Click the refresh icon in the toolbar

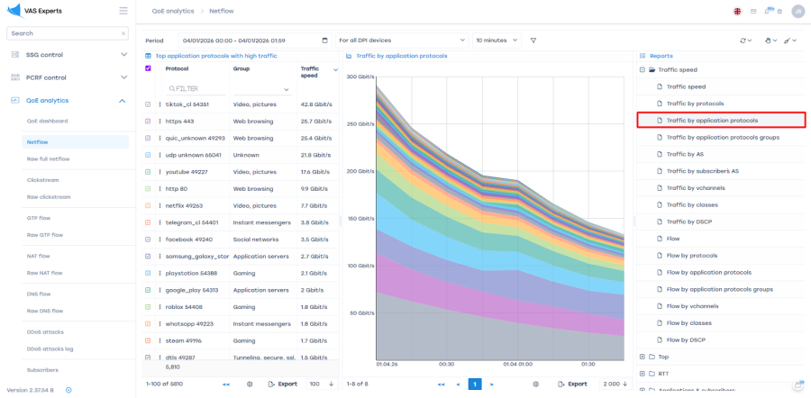click(x=744, y=41)
